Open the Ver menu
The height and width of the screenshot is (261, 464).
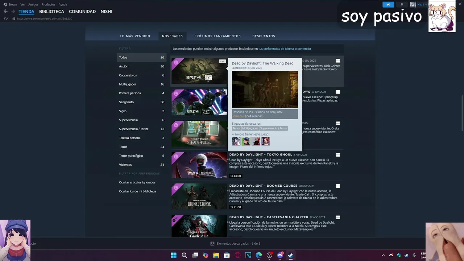click(x=22, y=4)
